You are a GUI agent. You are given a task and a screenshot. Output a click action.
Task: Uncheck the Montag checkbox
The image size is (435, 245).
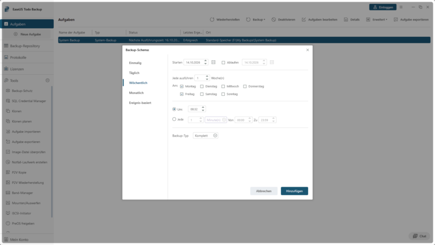click(x=182, y=86)
